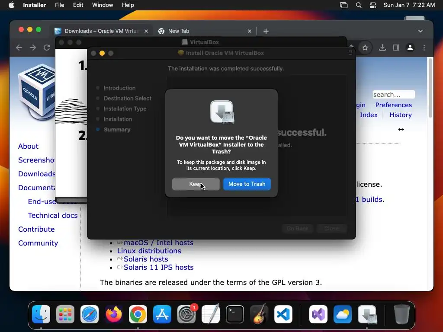Viewport: 443px width, 332px height.
Task: Toggle Chrome side panel icon
Action: [x=396, y=48]
